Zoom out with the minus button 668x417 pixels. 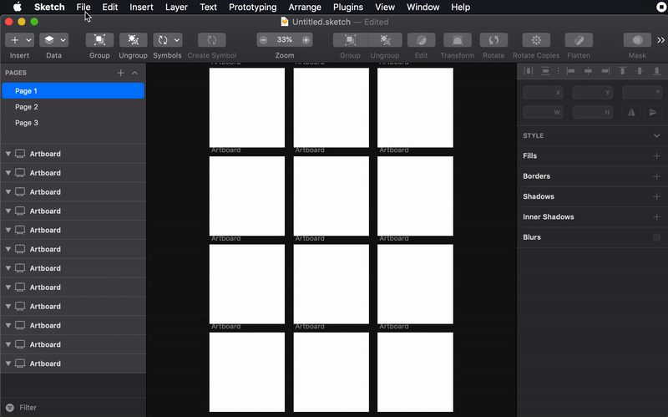(263, 40)
